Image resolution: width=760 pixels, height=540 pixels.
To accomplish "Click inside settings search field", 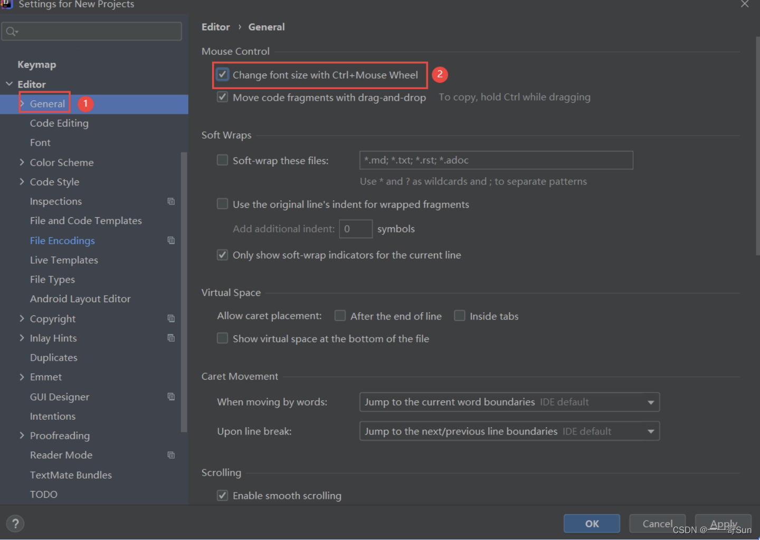I will pyautogui.click(x=92, y=32).
